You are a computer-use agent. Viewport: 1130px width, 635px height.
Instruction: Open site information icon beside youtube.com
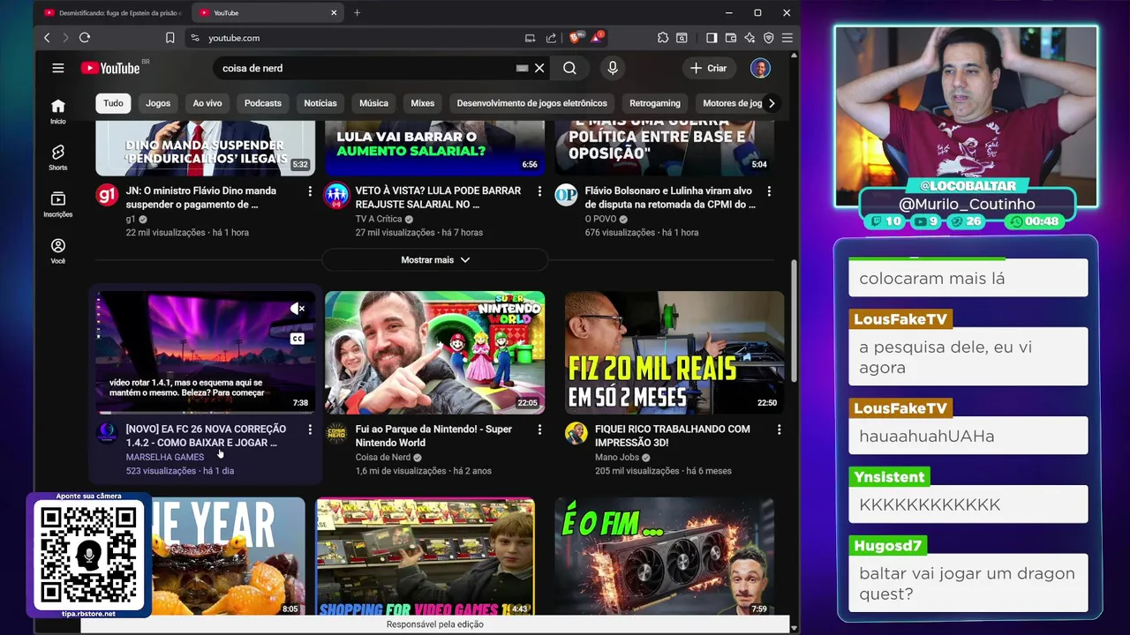click(x=195, y=38)
